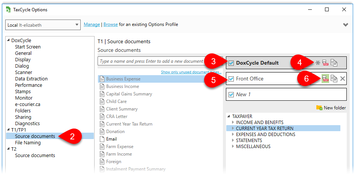Click the Donation document icon
The image size is (355, 174).
(x=102, y=132)
